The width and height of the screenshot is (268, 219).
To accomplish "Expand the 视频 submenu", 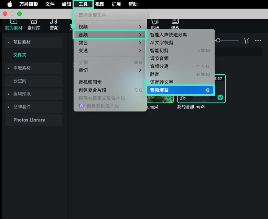I will [x=110, y=27].
